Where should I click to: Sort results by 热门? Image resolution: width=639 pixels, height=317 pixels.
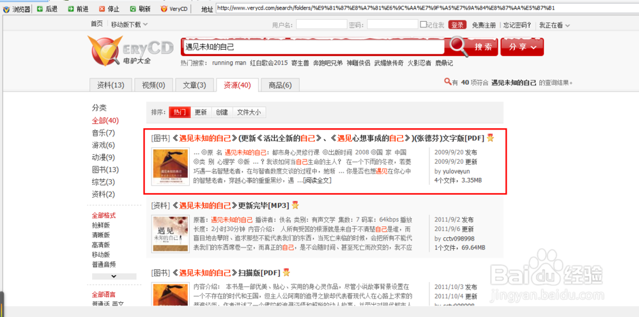coord(180,112)
